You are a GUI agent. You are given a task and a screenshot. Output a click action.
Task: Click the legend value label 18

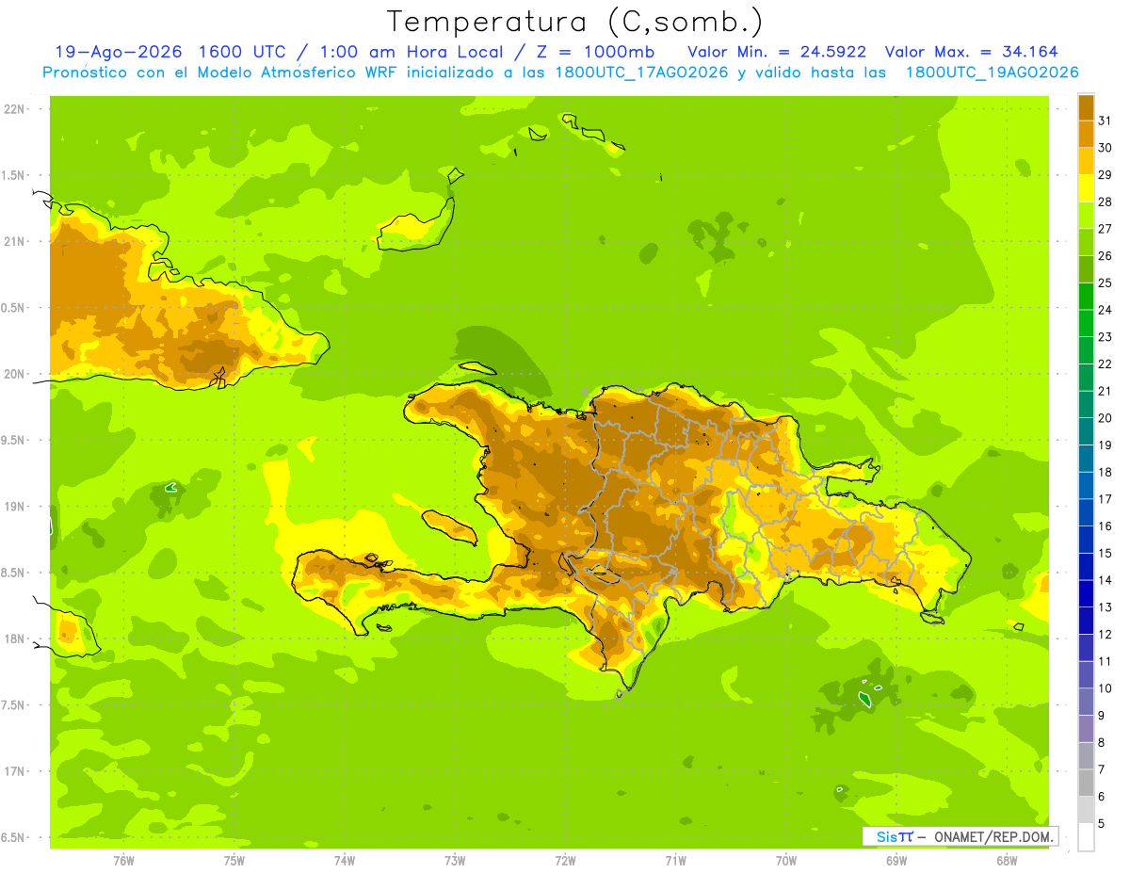1106,472
